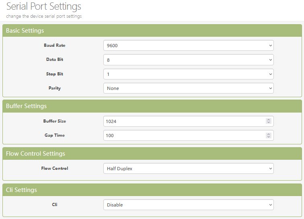304x219 pixels.
Task: Increase Buffer Size with the up spinner arrow
Action: pyautogui.click(x=269, y=120)
